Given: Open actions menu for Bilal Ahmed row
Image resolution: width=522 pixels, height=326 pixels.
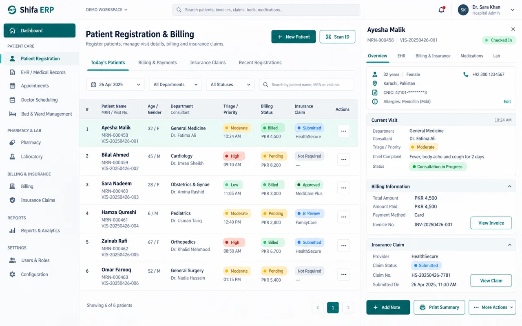Looking at the screenshot, I should pyautogui.click(x=343, y=160).
